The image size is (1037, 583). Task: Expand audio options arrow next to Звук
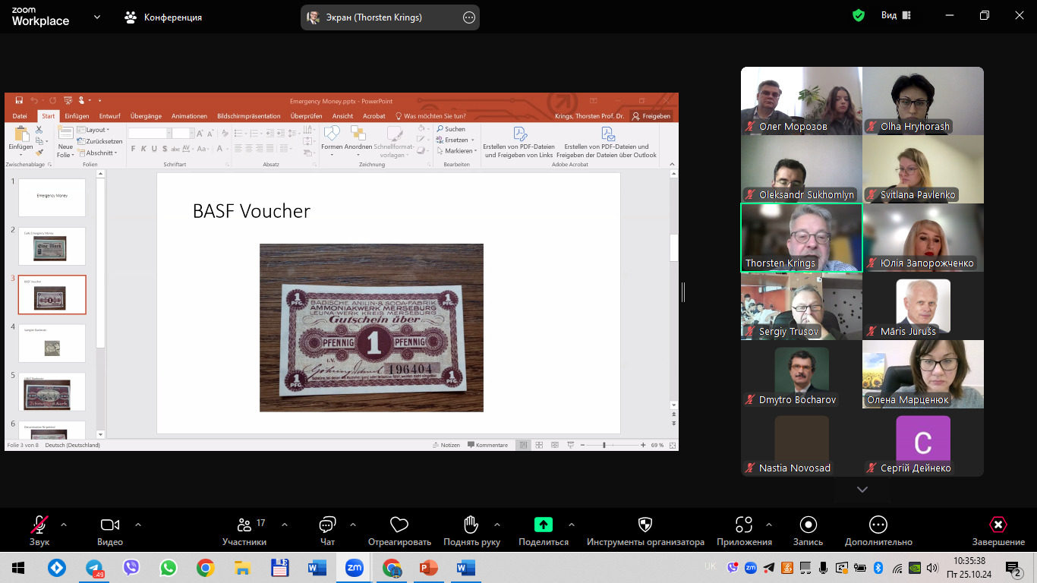click(x=63, y=524)
